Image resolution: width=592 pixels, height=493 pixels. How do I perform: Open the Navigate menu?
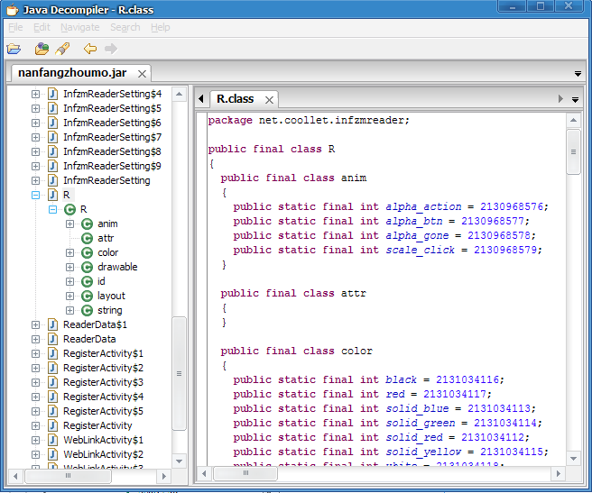pos(80,28)
